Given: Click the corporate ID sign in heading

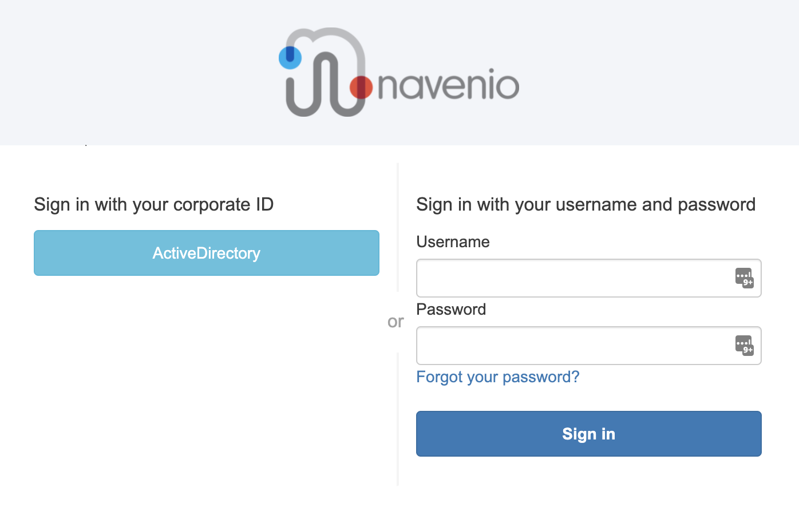Looking at the screenshot, I should coord(154,204).
